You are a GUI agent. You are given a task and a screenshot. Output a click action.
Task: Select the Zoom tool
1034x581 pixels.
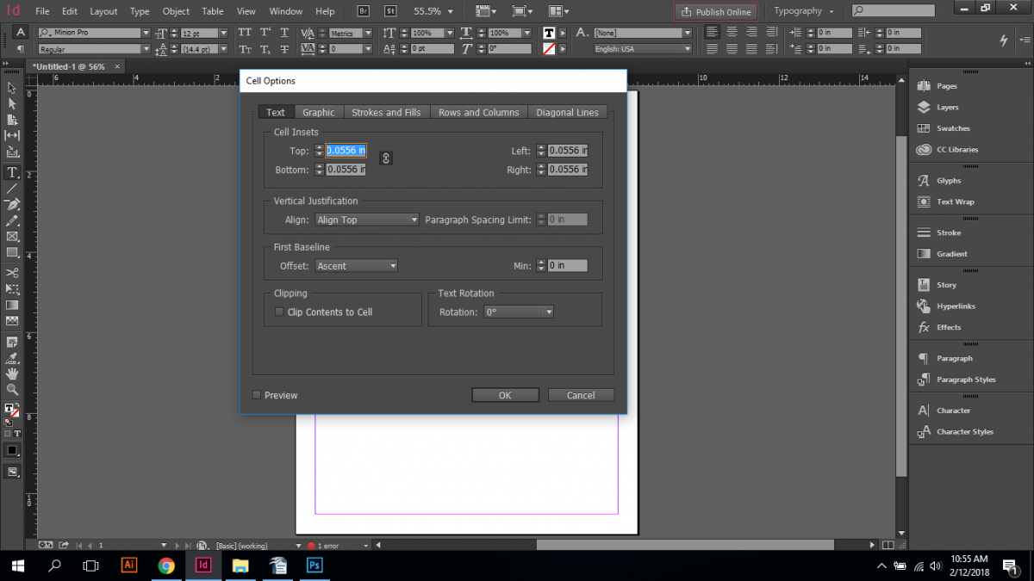coord(11,389)
